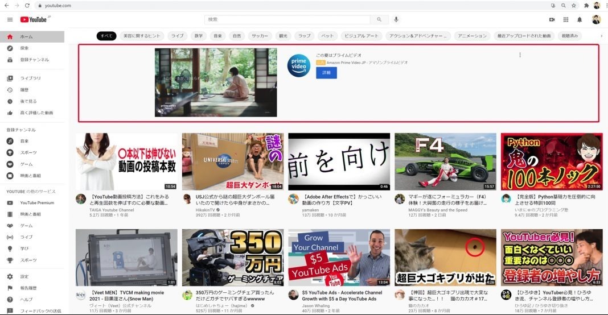Select the 音楽 filter chip
The height and width of the screenshot is (315, 608).
point(217,36)
